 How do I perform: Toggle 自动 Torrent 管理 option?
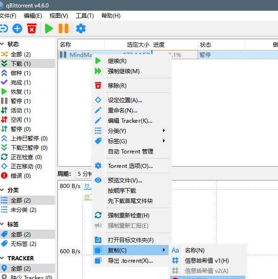131,152
